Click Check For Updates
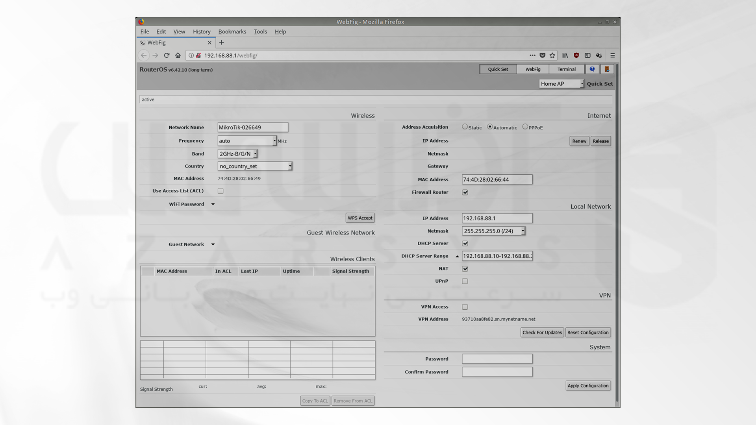This screenshot has width=756, height=425. (x=542, y=333)
